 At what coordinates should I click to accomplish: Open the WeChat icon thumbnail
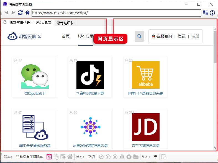click(35, 75)
